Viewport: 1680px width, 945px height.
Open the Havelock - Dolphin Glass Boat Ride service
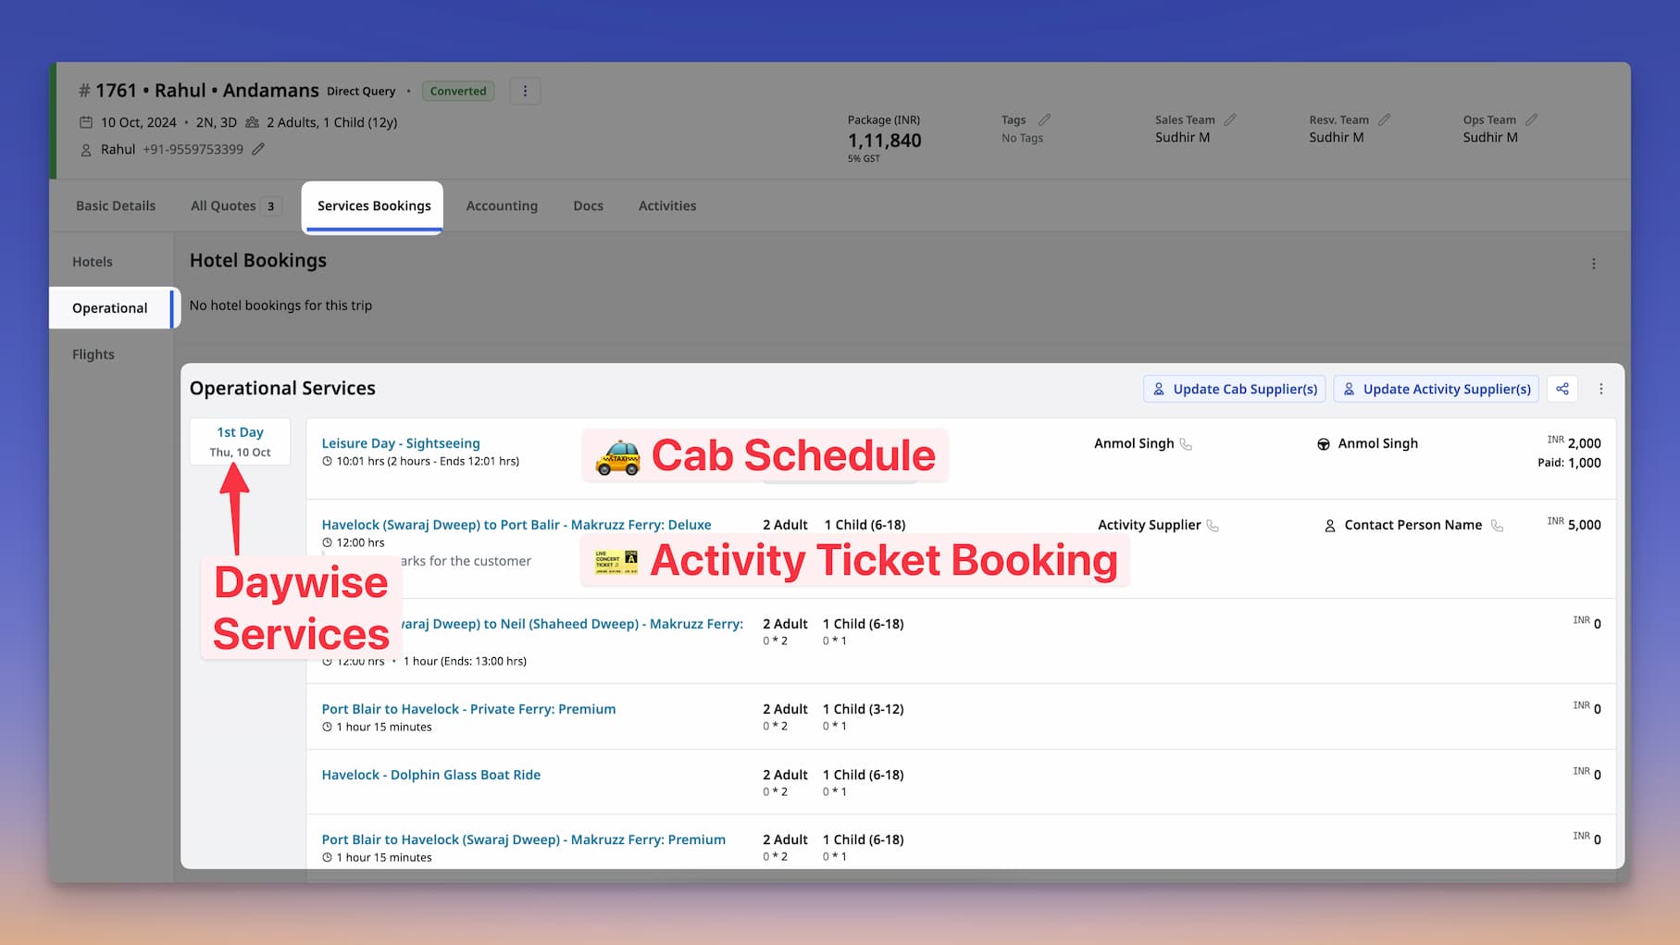point(430,775)
